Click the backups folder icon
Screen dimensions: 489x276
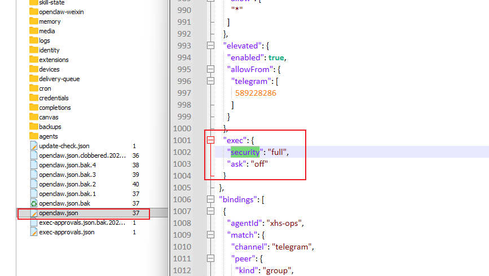click(x=33, y=127)
